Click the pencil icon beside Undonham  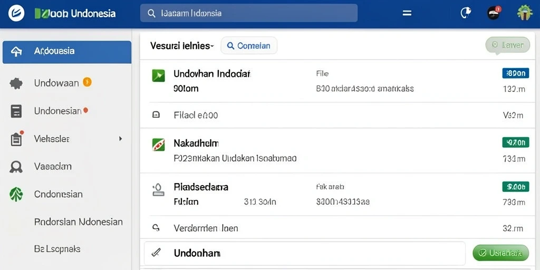156,253
